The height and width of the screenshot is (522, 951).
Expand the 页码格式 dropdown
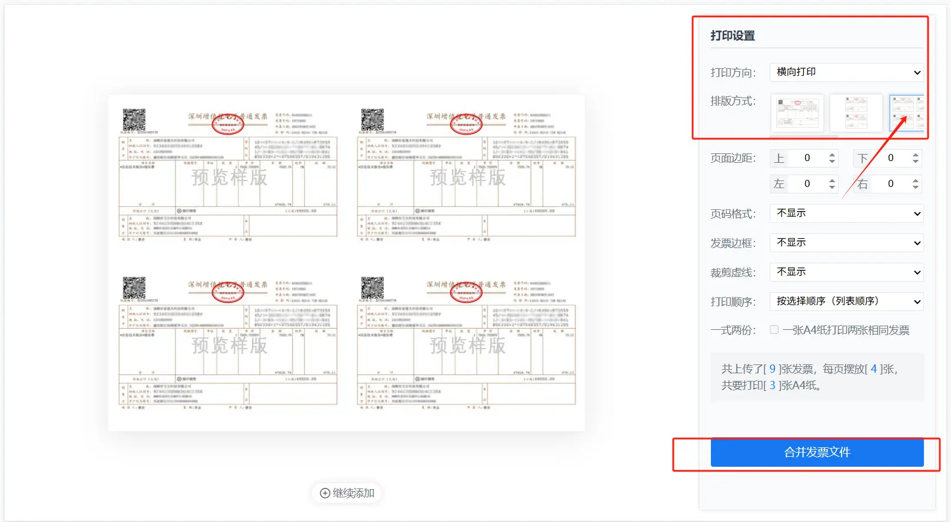coord(846,213)
